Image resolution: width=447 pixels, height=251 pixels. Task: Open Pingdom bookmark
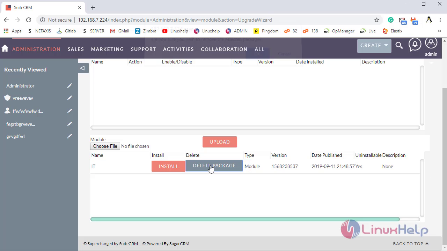pos(266,31)
